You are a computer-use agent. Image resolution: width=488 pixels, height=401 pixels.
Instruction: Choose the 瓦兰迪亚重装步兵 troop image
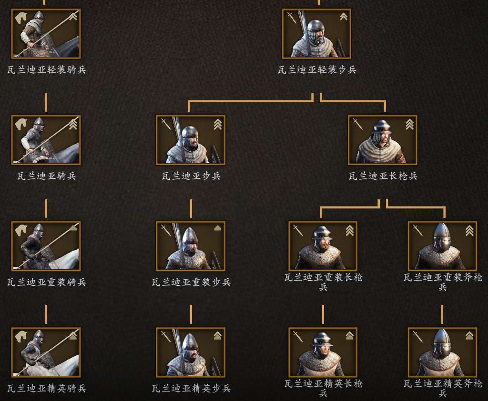tap(191, 246)
